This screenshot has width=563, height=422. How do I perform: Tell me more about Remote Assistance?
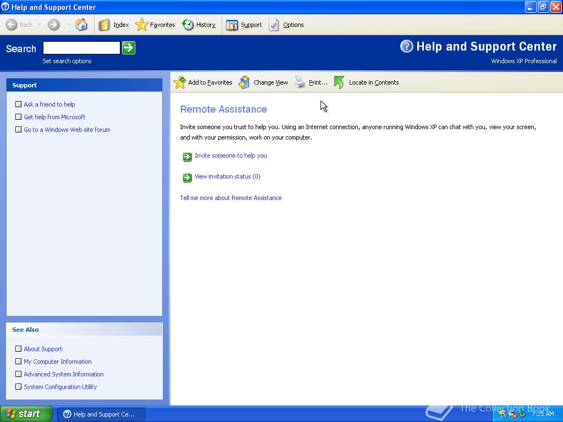[x=230, y=198]
